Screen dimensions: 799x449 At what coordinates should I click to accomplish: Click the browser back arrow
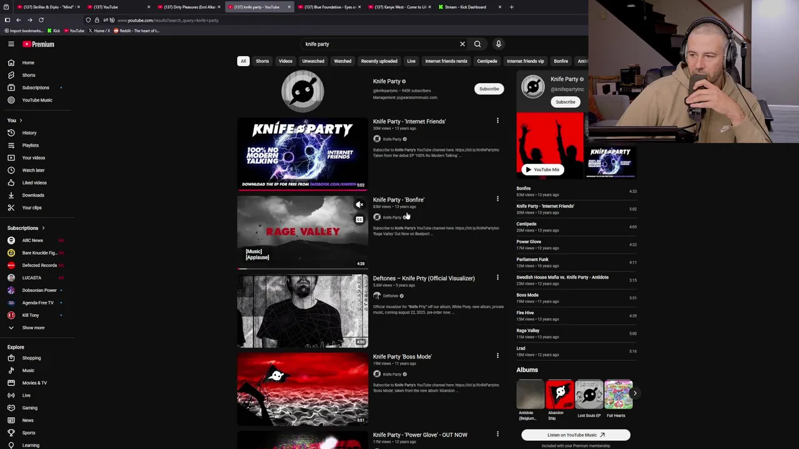[19, 20]
